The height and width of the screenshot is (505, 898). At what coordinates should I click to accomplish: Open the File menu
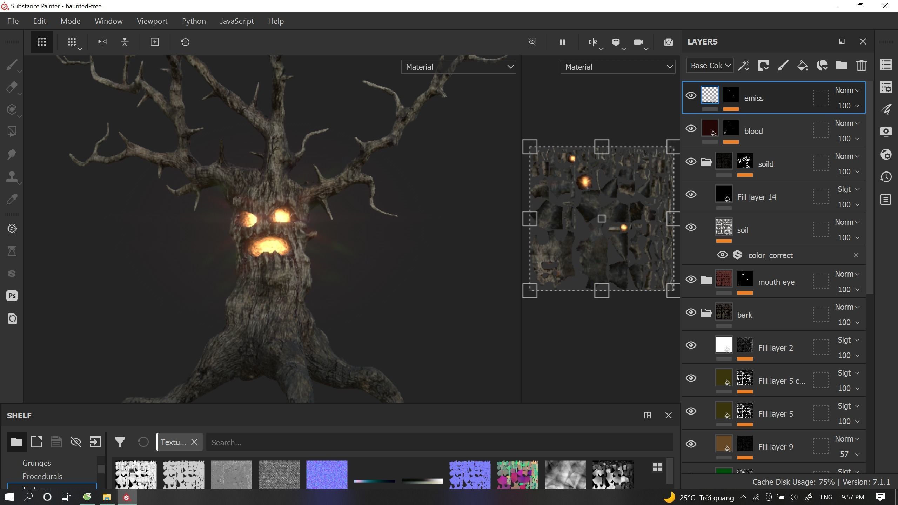click(x=13, y=21)
